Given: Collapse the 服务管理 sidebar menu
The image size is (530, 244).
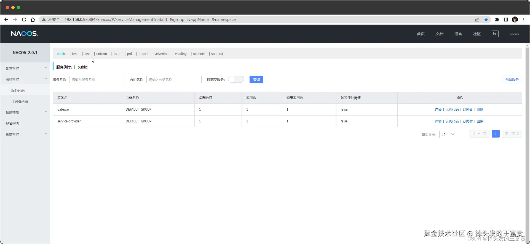Looking at the screenshot, I should (25, 79).
